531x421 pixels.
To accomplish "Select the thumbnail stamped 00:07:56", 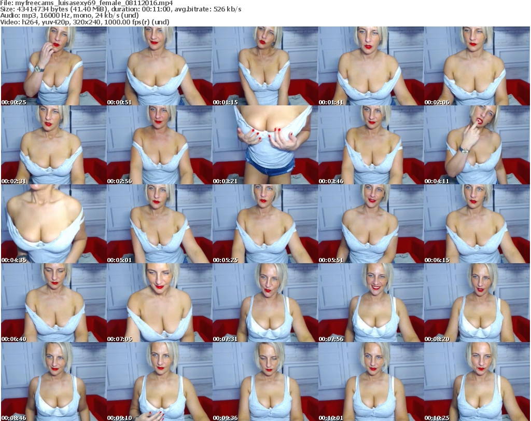I will tap(371, 303).
